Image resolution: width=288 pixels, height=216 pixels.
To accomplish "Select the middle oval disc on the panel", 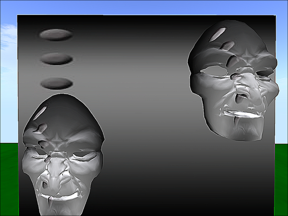I will click(x=57, y=59).
